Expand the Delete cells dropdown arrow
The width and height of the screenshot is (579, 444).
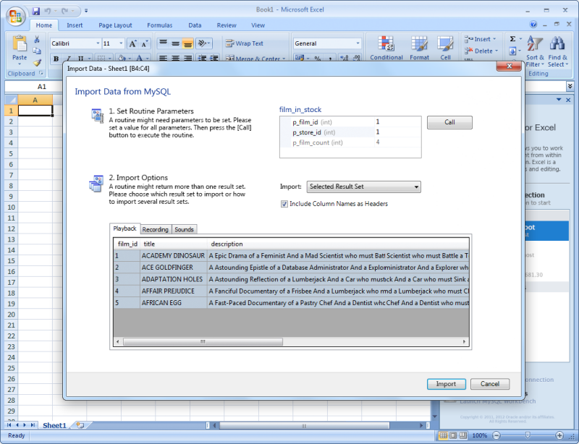[x=496, y=51]
